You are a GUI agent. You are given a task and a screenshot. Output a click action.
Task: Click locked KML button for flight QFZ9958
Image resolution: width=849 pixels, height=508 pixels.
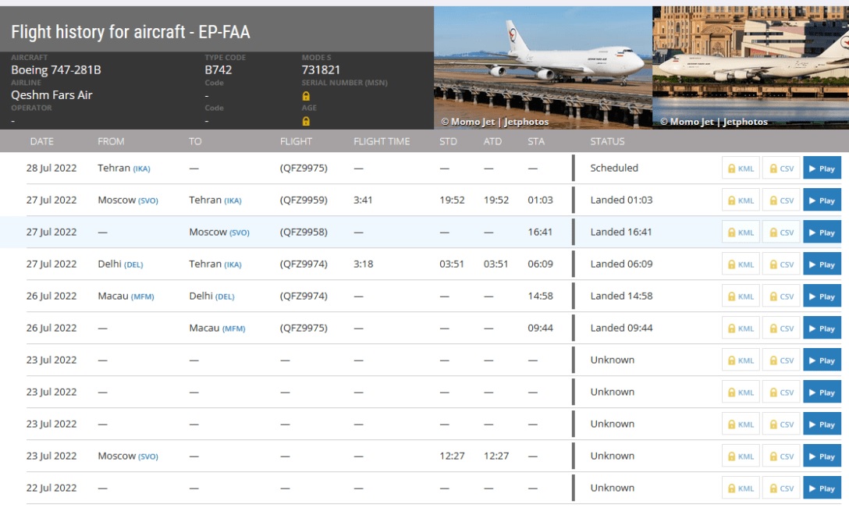pos(741,233)
